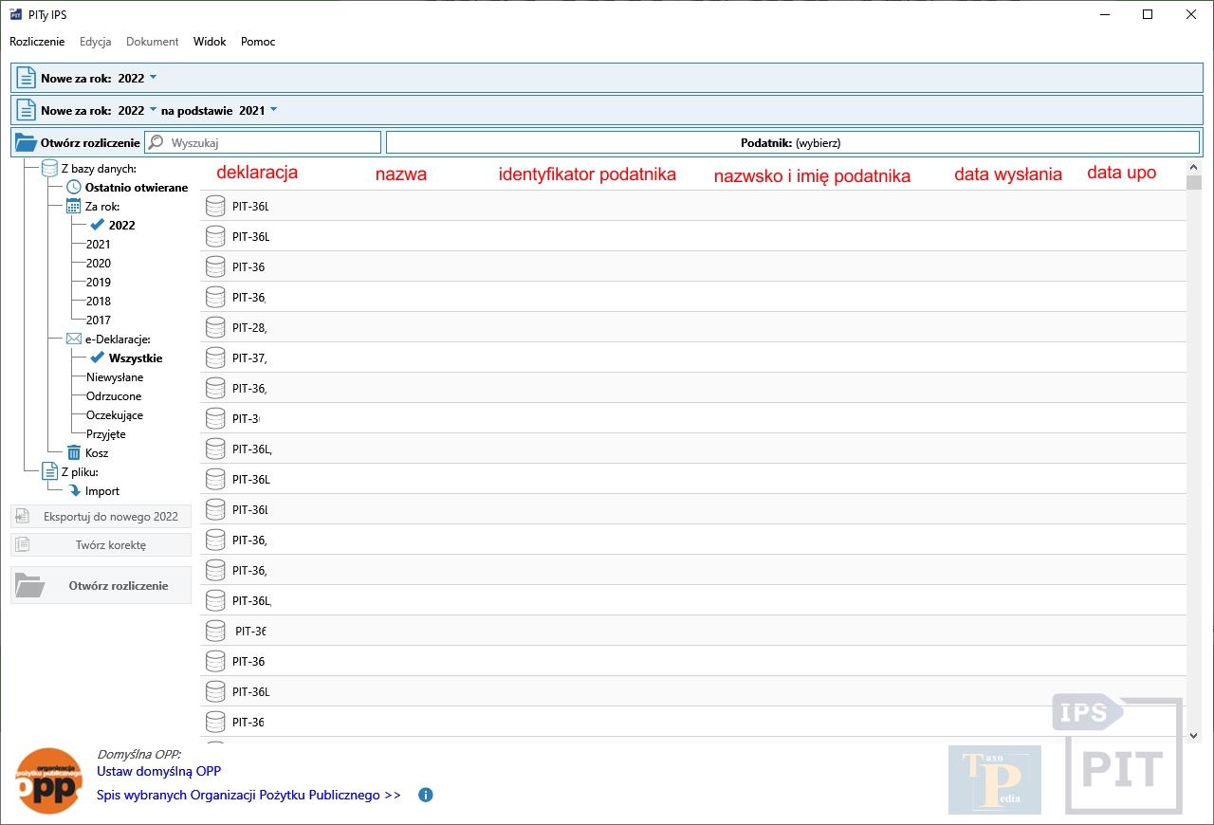Screen dimensions: 1214x825
Task: Click the blue info icon beside OPP list
Action: 425,795
